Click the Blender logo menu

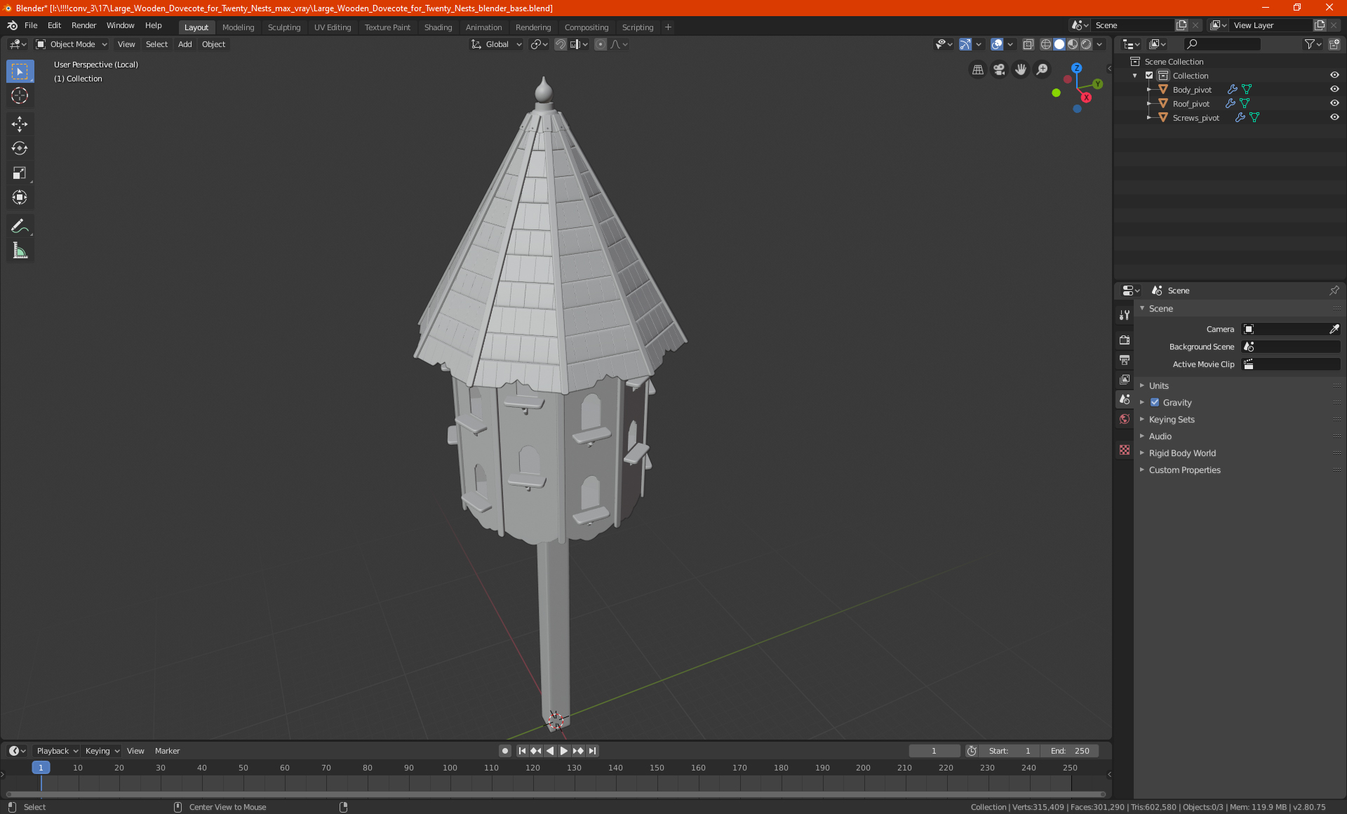[12, 25]
